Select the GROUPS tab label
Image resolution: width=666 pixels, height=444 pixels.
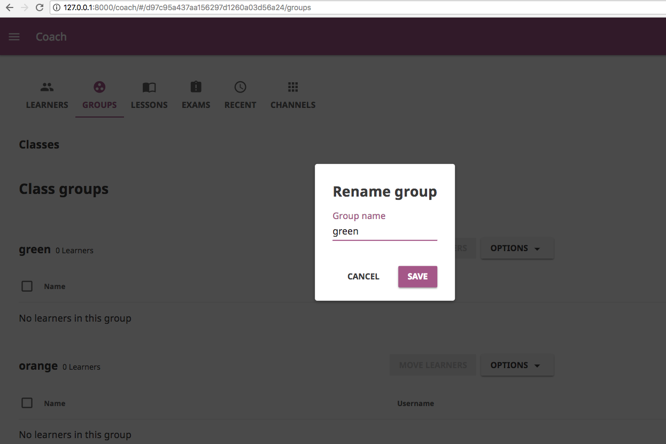click(99, 105)
